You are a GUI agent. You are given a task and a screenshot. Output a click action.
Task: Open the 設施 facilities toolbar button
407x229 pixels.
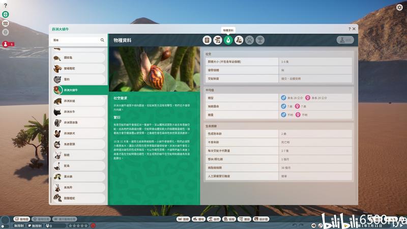click(x=229, y=219)
